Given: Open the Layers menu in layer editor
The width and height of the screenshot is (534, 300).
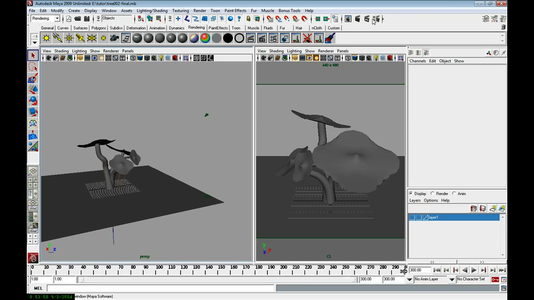Looking at the screenshot, I should (415, 200).
